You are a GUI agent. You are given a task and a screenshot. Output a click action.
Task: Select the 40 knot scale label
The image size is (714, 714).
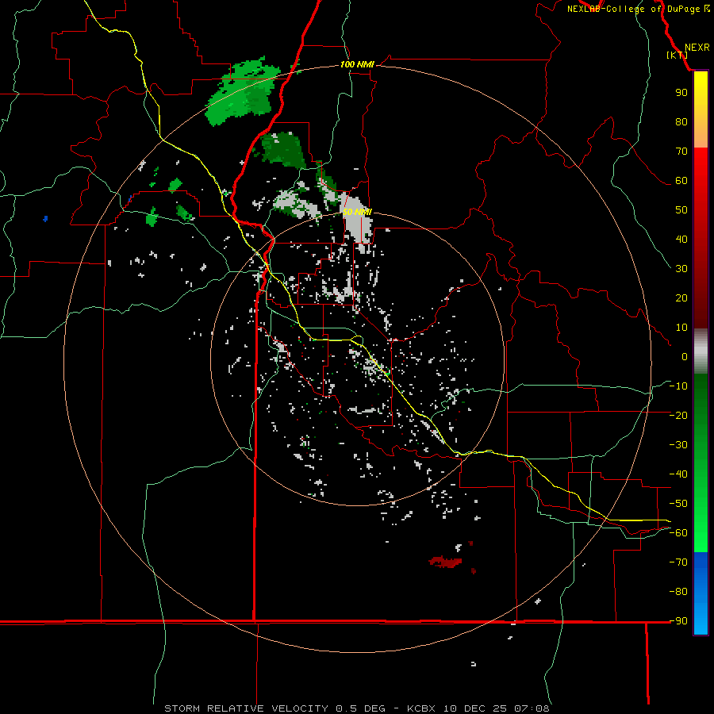[x=681, y=239]
